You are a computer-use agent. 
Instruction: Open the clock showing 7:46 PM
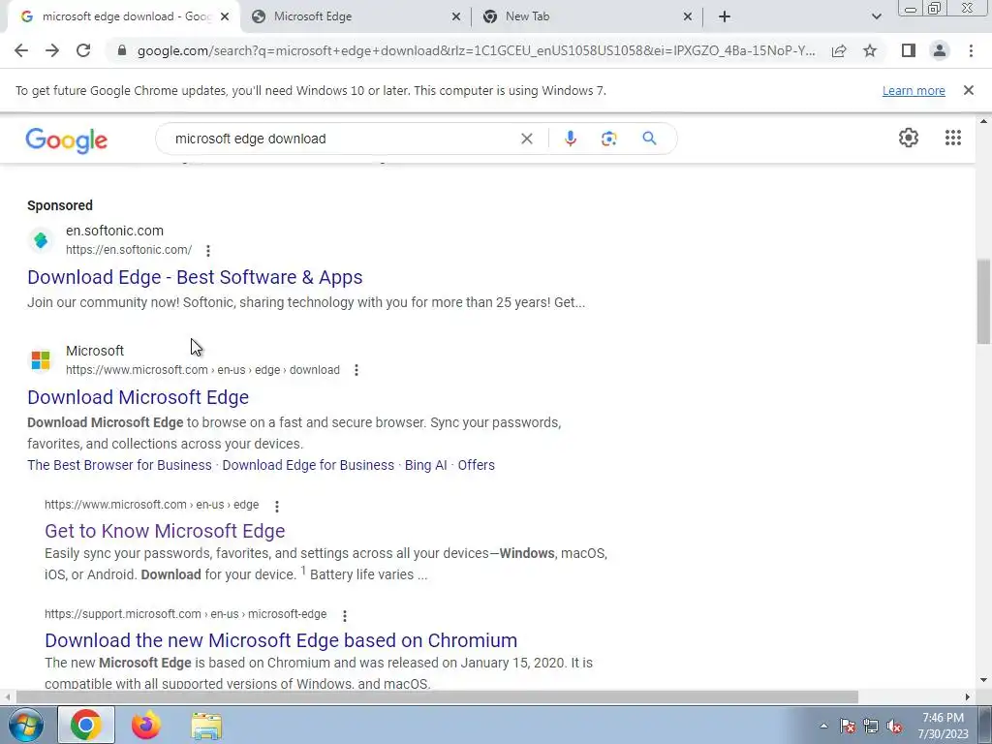point(943,726)
